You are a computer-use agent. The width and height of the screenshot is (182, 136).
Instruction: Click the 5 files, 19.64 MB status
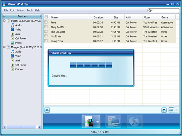[x=100, y=132]
